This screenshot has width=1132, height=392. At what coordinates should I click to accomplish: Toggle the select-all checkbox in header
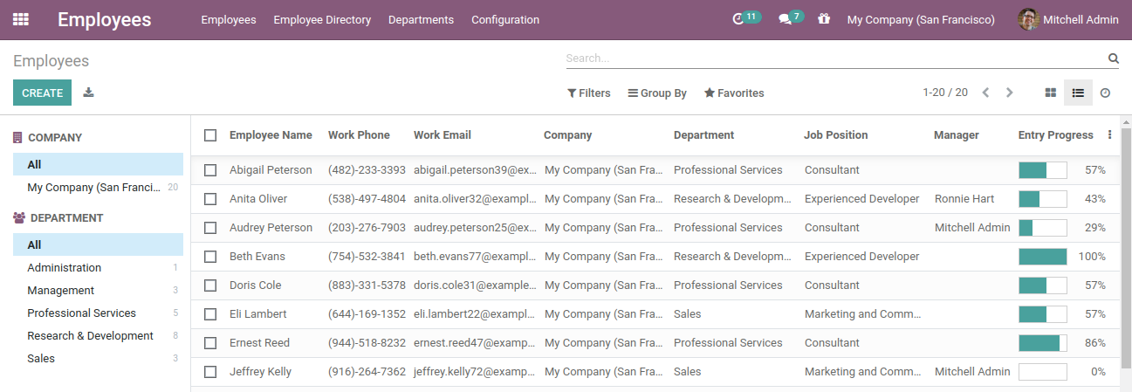(x=210, y=135)
